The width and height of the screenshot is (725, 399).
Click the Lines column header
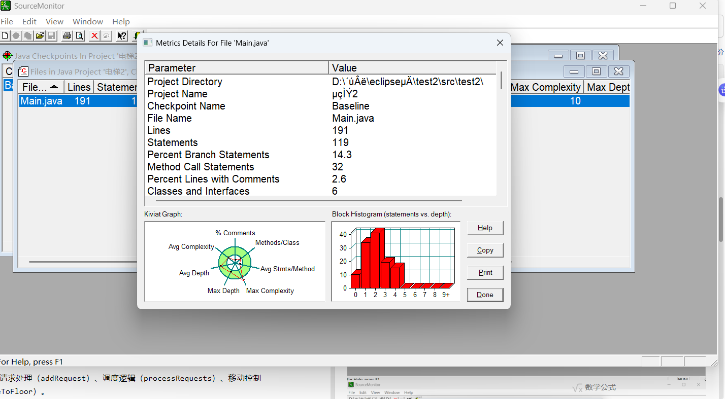tap(79, 87)
